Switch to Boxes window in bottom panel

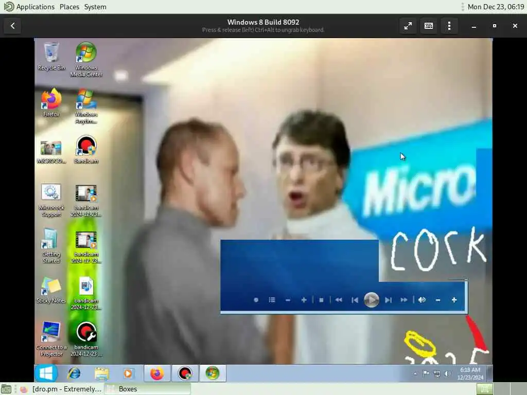click(x=148, y=389)
